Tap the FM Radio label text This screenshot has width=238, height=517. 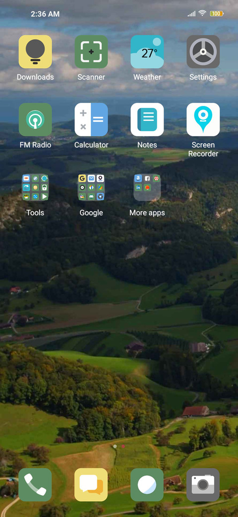(x=35, y=145)
